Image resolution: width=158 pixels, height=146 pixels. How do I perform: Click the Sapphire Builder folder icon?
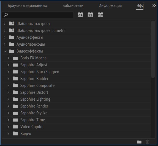click(15, 79)
